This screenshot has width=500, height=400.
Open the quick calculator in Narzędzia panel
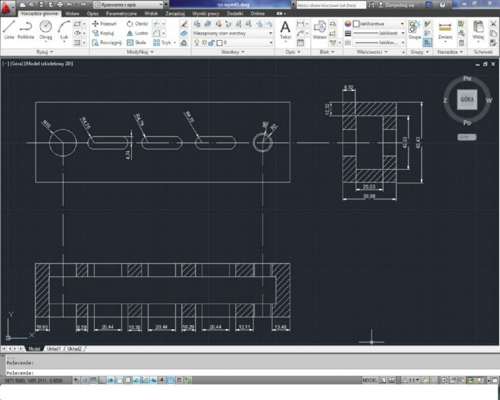461,42
